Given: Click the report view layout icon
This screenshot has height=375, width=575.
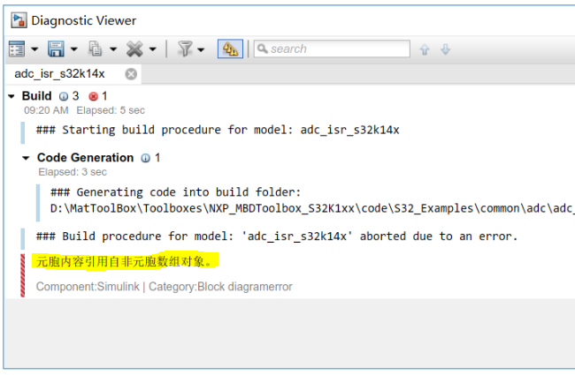Looking at the screenshot, I should tap(17, 49).
